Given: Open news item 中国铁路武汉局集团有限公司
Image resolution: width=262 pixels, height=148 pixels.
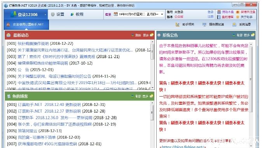Looking at the screenshot, I should pyautogui.click(x=77, y=83).
